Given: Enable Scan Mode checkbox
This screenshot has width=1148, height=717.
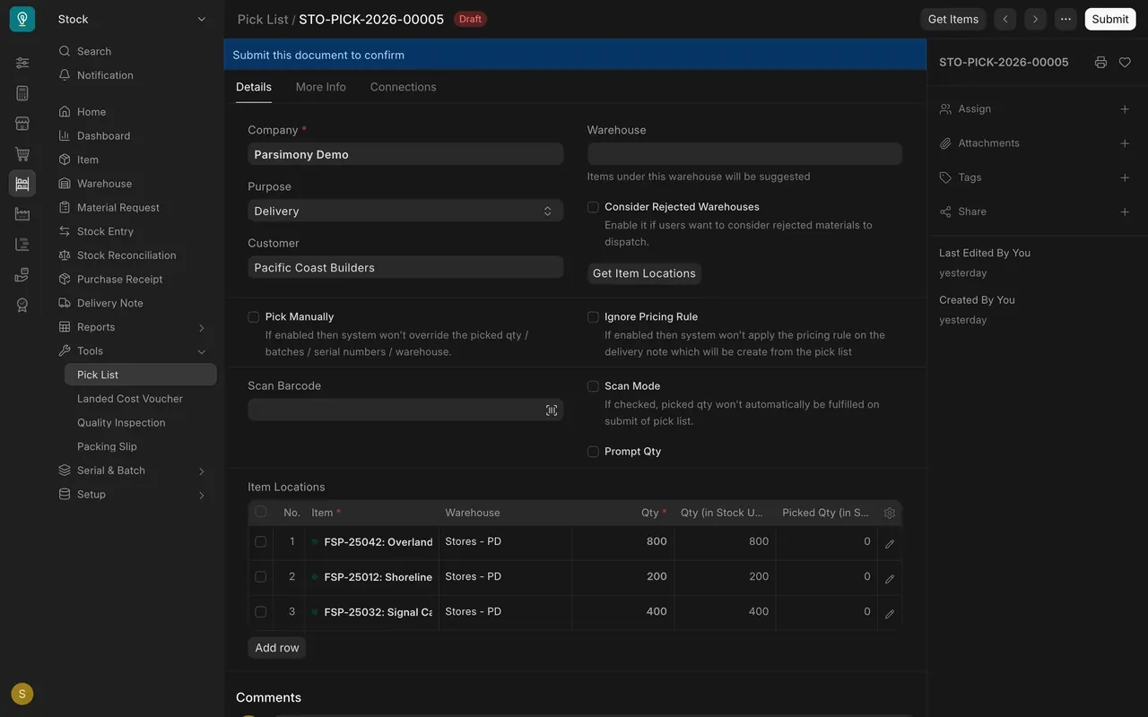Looking at the screenshot, I should [593, 386].
